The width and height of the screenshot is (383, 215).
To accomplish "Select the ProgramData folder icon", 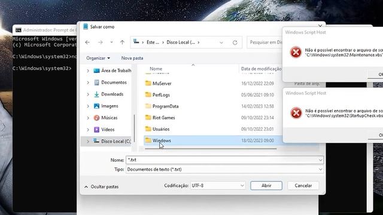I will [x=148, y=106].
